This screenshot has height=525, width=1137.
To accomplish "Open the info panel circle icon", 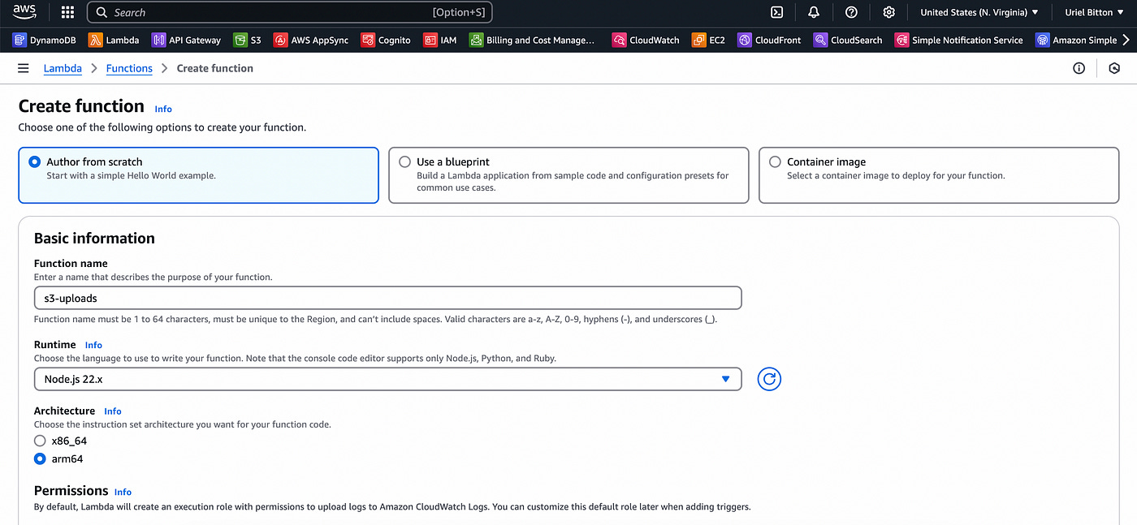I will tap(1079, 68).
